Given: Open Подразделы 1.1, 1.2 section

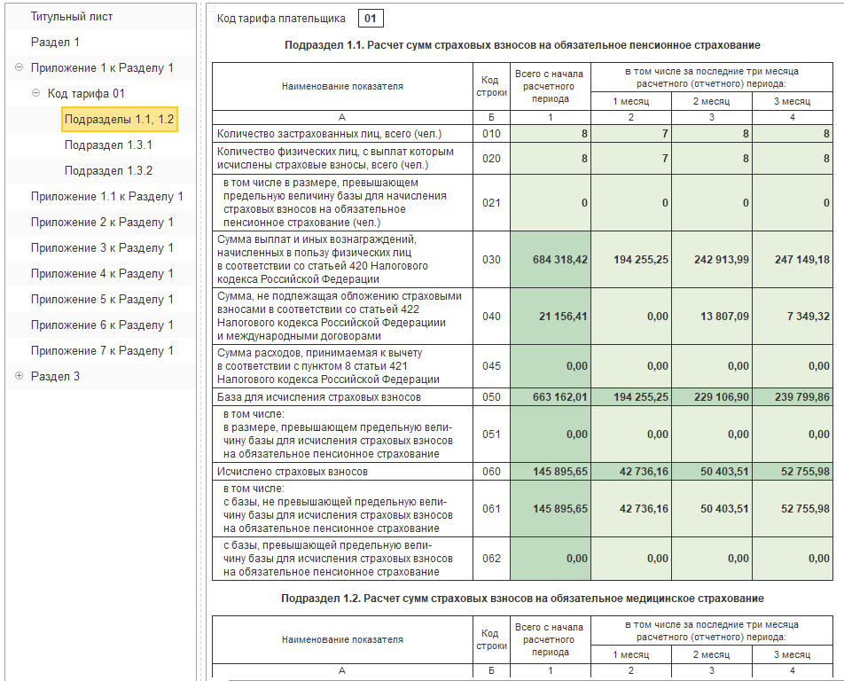Looking at the screenshot, I should [120, 120].
